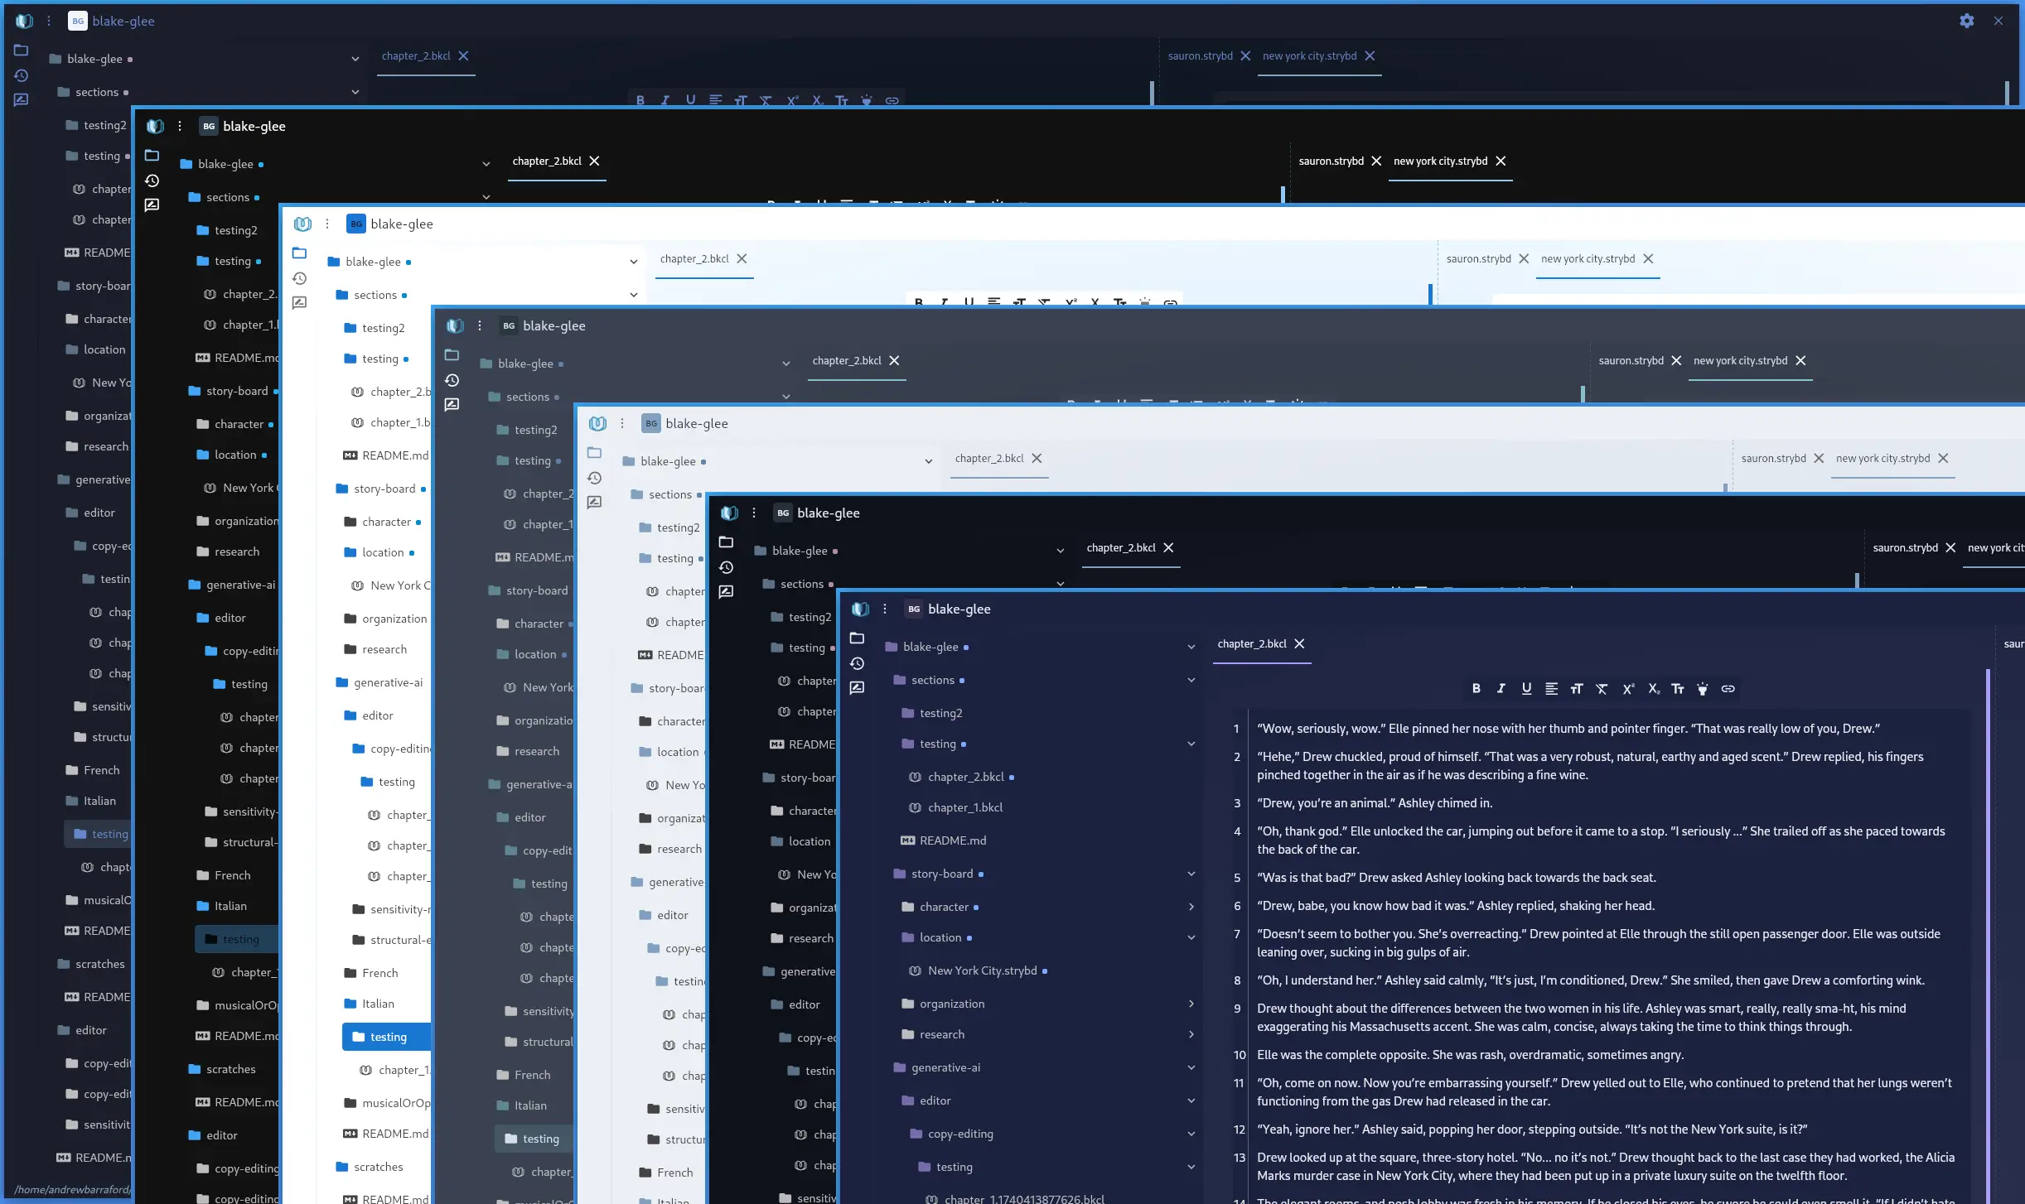Screen dimensions: 2025x1204
Task: Toggle the version history panel
Action: (x=858, y=663)
